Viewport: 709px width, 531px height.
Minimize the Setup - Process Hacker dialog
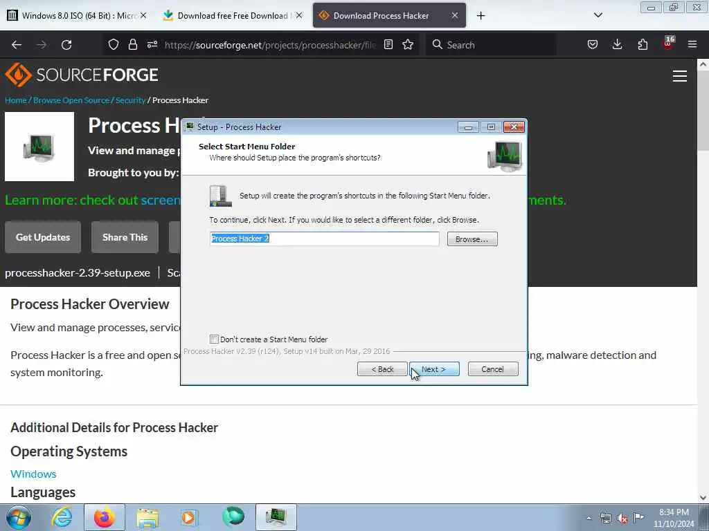(468, 127)
